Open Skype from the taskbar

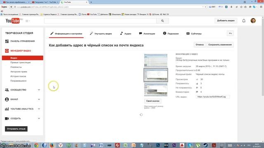[x=190, y=145]
